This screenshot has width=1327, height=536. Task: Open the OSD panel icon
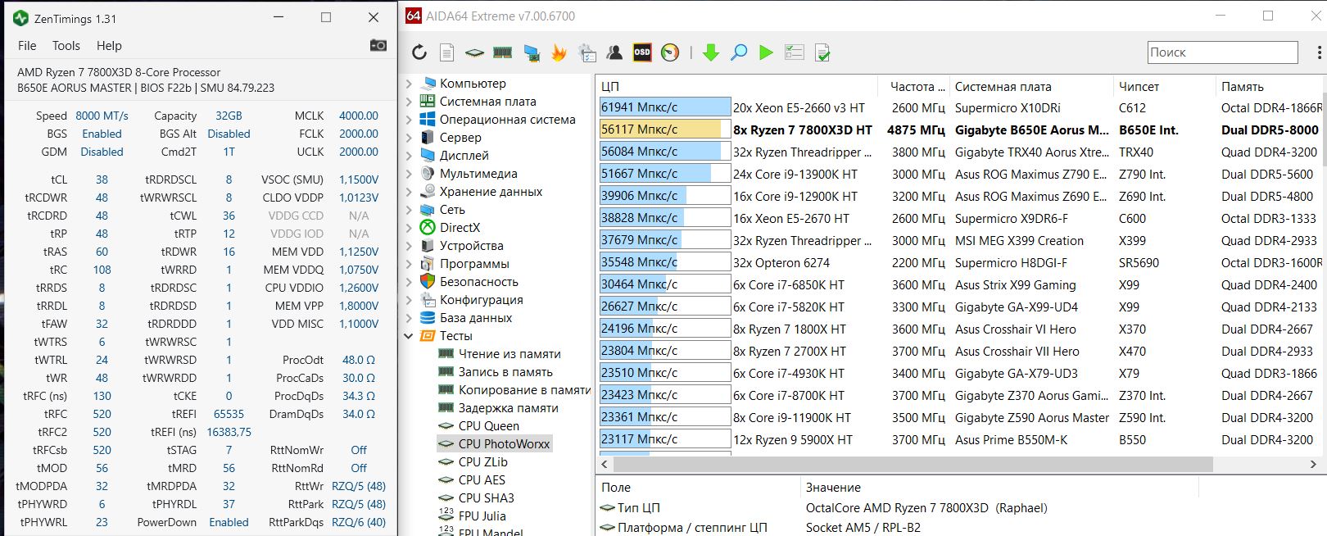(x=642, y=52)
